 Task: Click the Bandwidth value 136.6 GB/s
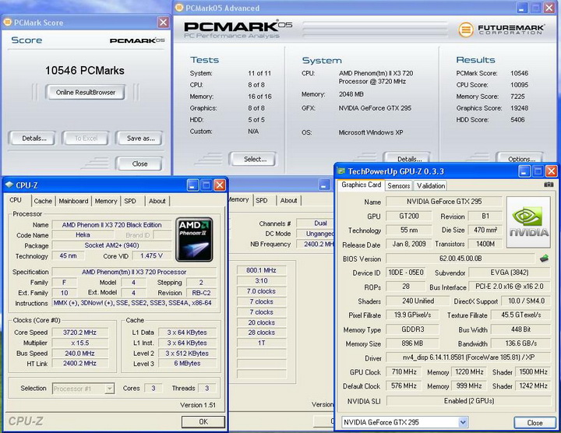[520, 343]
